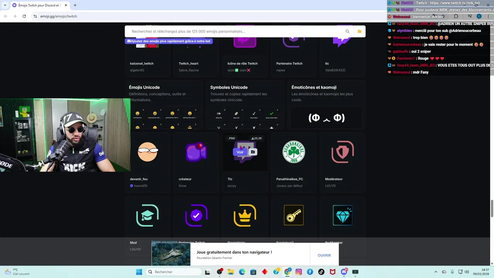Open the Émoticônes et kaomoji section
494x278 pixels.
click(x=314, y=87)
